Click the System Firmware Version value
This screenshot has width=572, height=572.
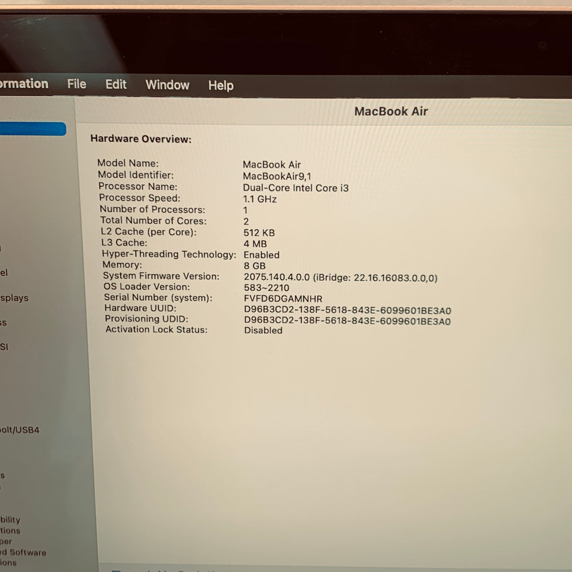point(340,277)
